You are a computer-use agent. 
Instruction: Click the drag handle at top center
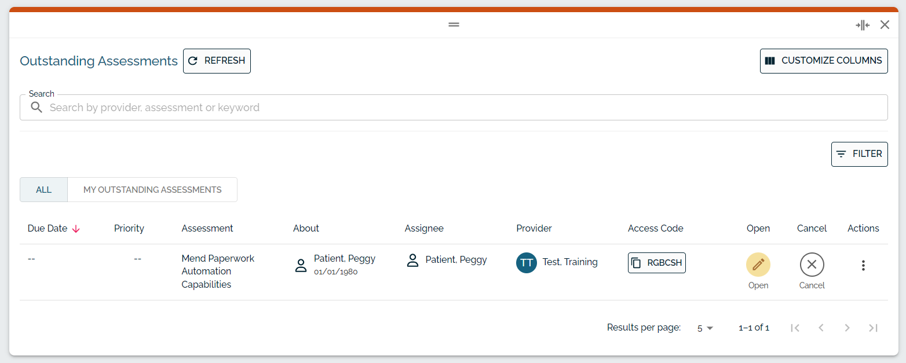[454, 24]
